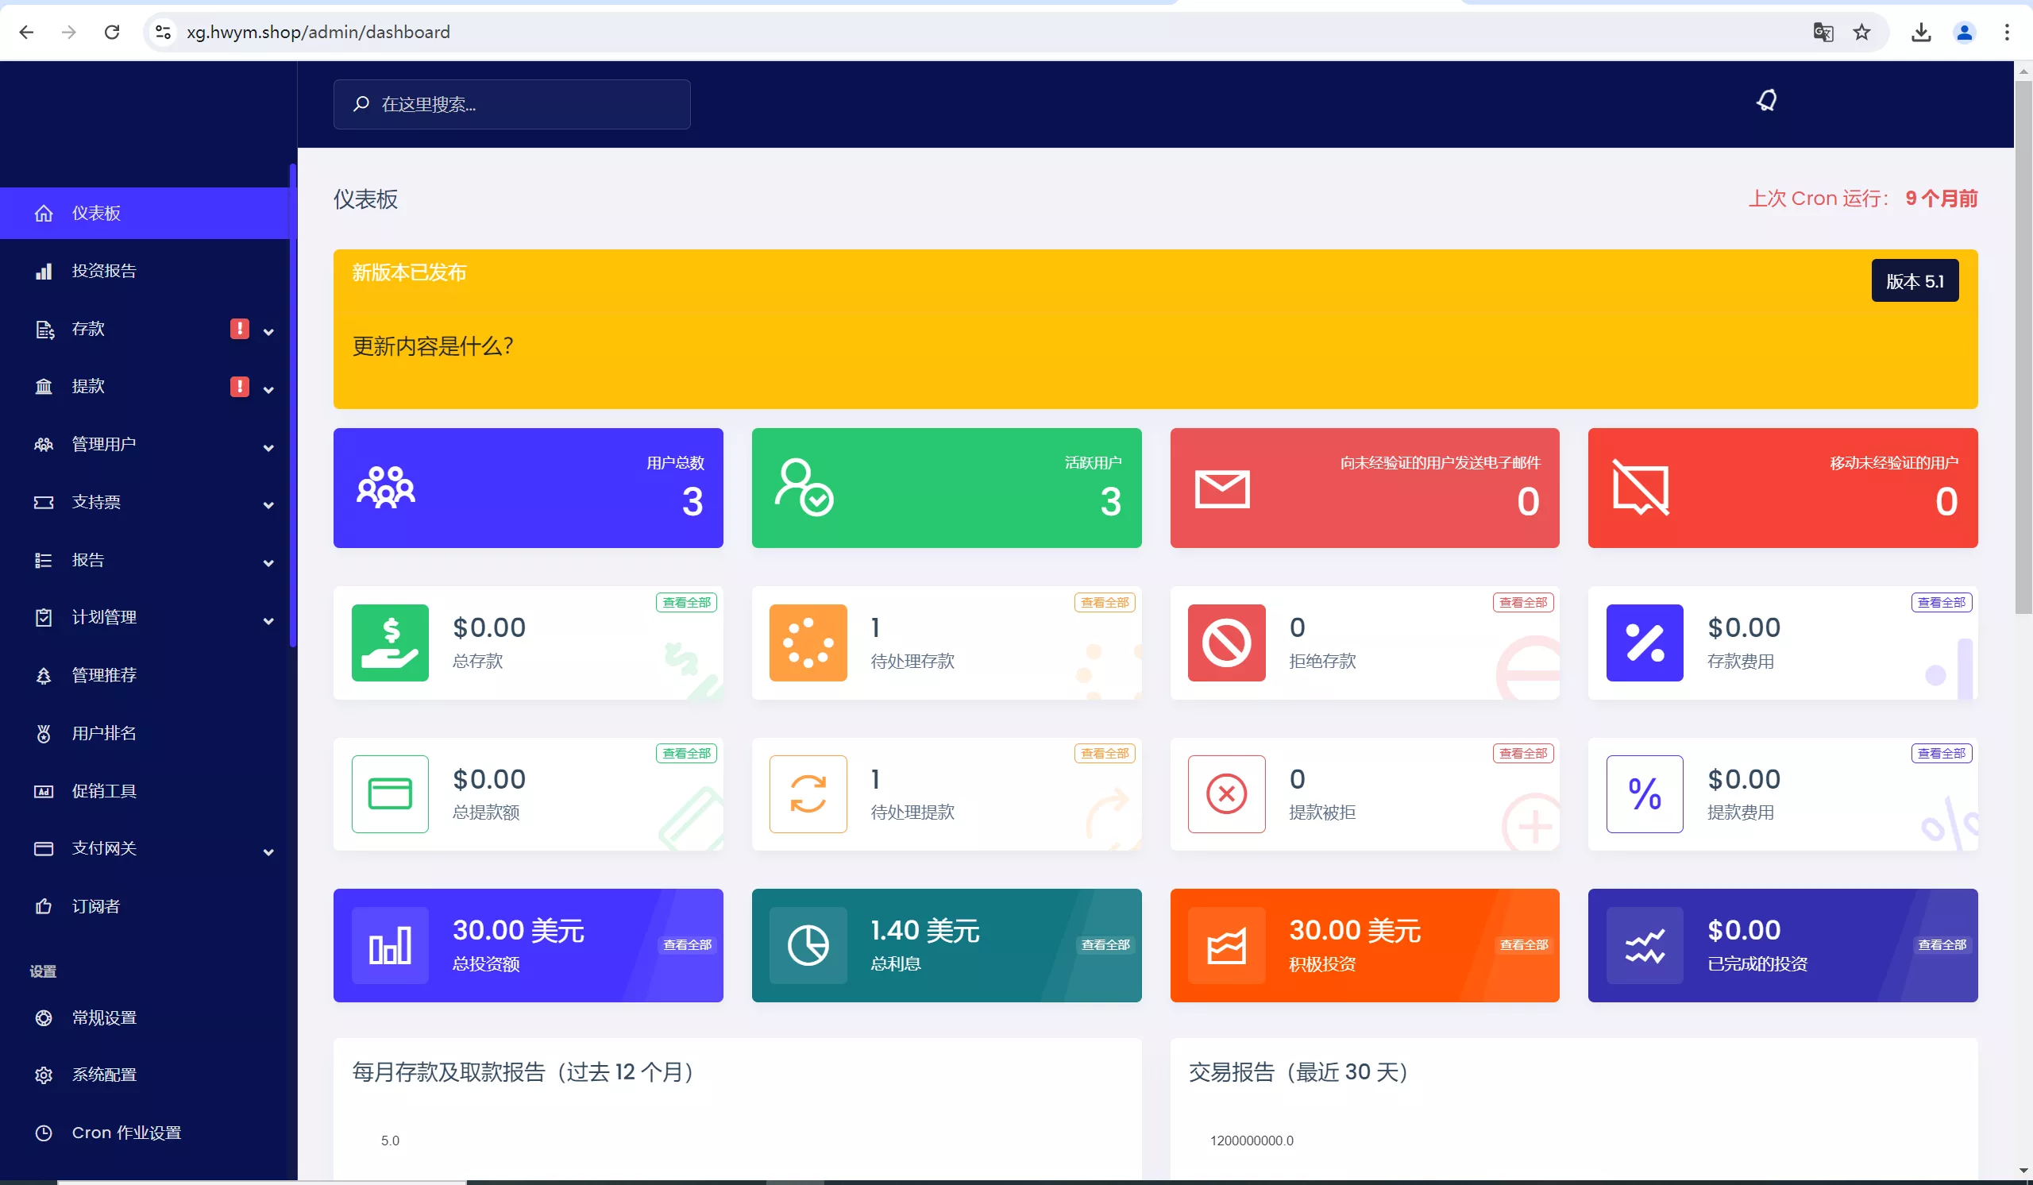Image resolution: width=2033 pixels, height=1185 pixels.
Task: Open 投资报告 in the sidebar
Action: click(x=104, y=271)
